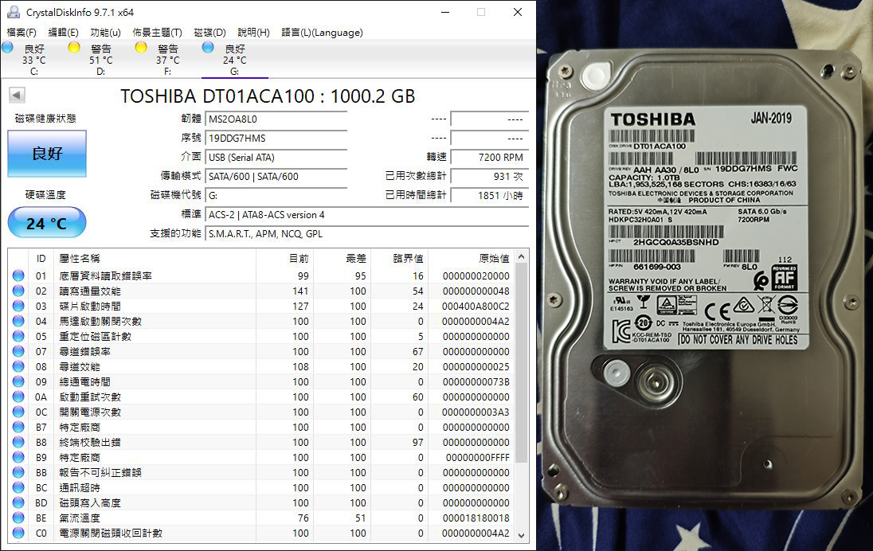Click yellow warning orb for drive D:
The width and height of the screenshot is (873, 551).
(74, 47)
